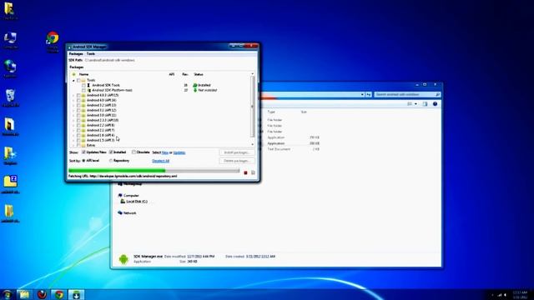Select the Repository sort radio button

(111, 161)
